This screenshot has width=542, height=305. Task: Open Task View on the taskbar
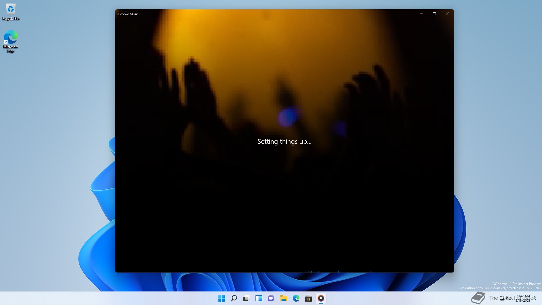point(246,298)
